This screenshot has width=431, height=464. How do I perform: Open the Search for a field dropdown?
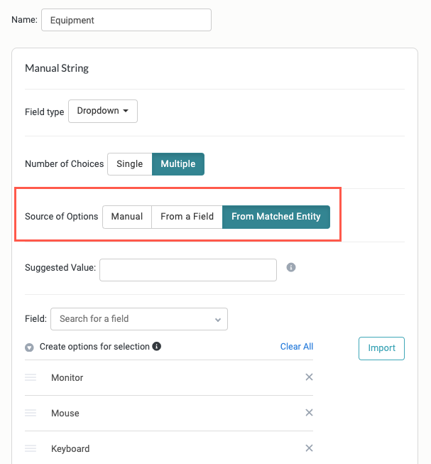tap(139, 319)
